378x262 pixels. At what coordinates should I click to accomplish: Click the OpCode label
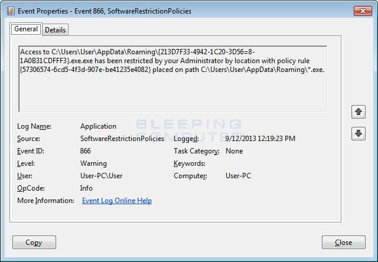[31, 188]
